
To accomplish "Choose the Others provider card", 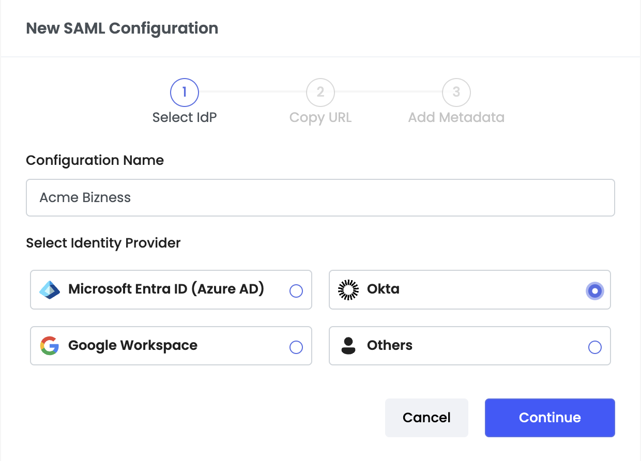I will pyautogui.click(x=470, y=346).
